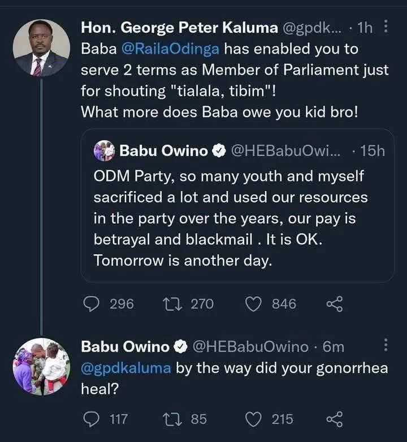Open Babu Owino's name on the reply
The height and width of the screenshot is (442, 407).
pyautogui.click(x=125, y=346)
